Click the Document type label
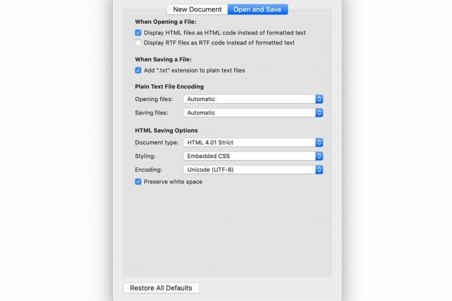 pyautogui.click(x=157, y=143)
